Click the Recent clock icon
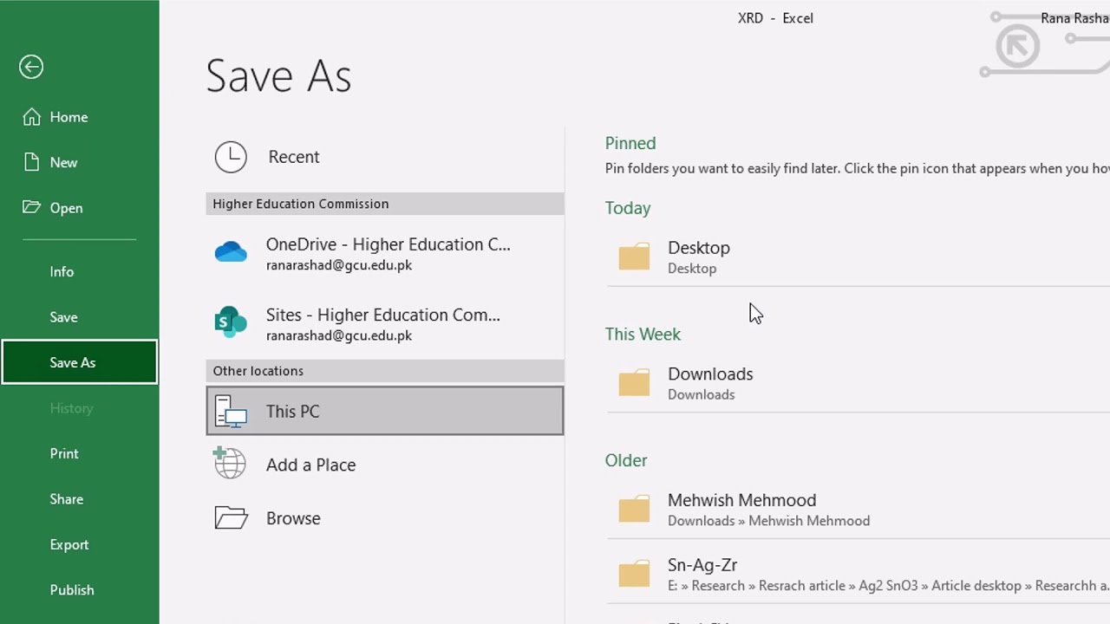Viewport: 1110px width, 624px height. [x=231, y=157]
